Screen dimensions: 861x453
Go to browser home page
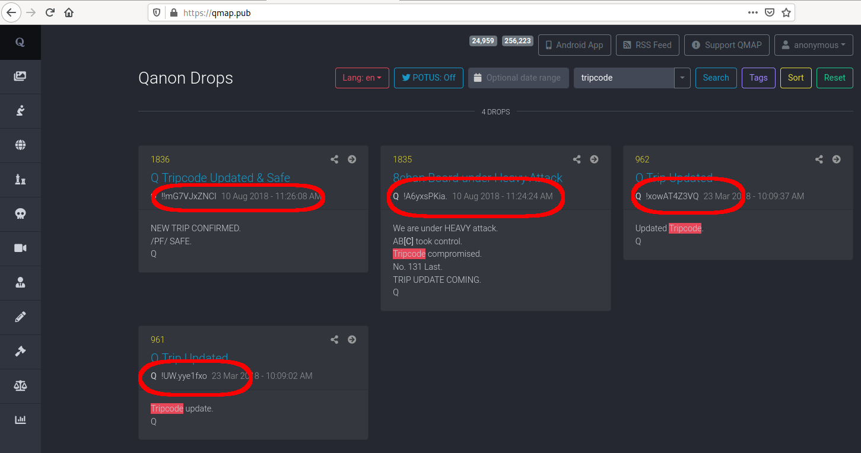(x=69, y=12)
